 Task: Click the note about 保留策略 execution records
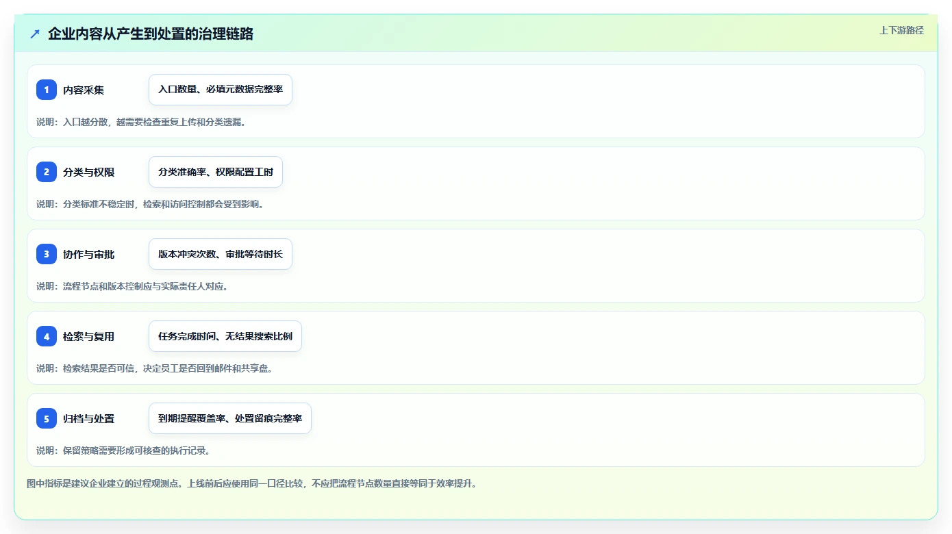click(x=123, y=450)
